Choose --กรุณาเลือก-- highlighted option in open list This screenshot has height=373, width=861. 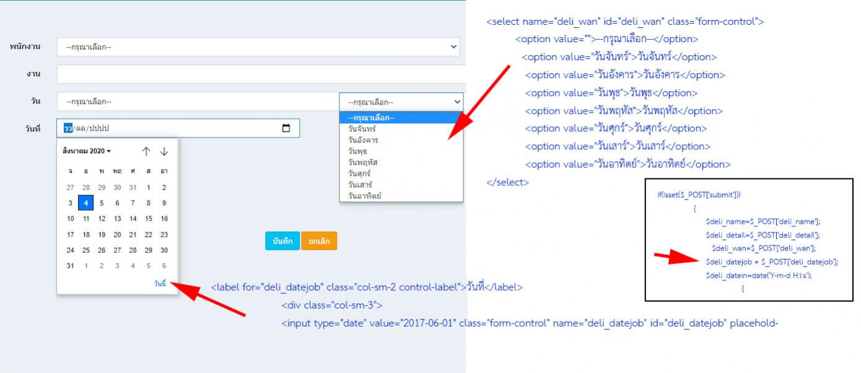pyautogui.click(x=401, y=118)
